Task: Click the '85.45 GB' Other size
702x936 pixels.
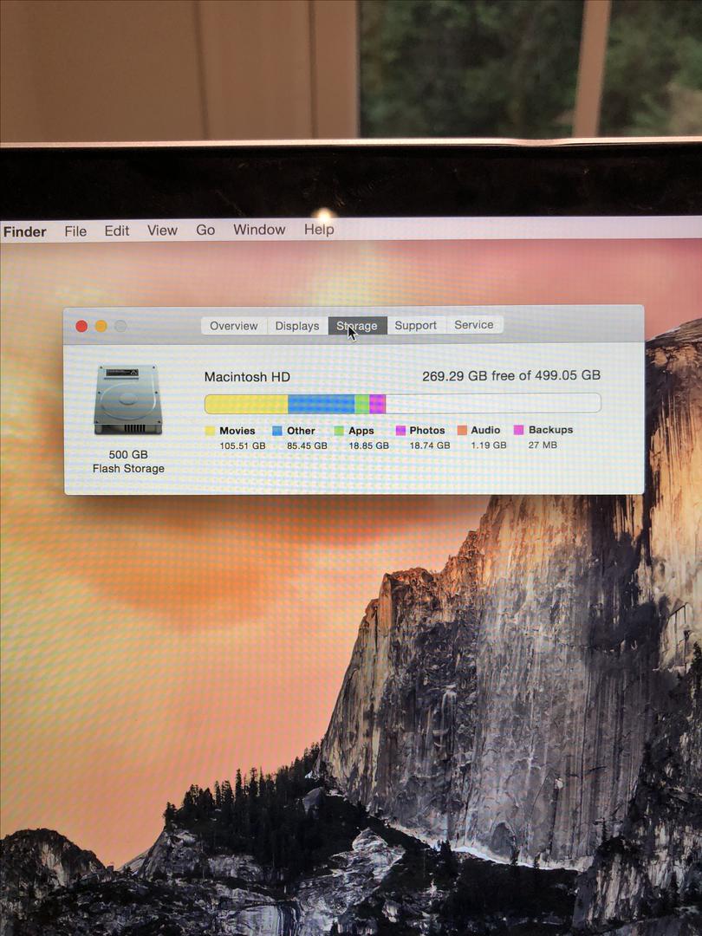Action: click(307, 446)
